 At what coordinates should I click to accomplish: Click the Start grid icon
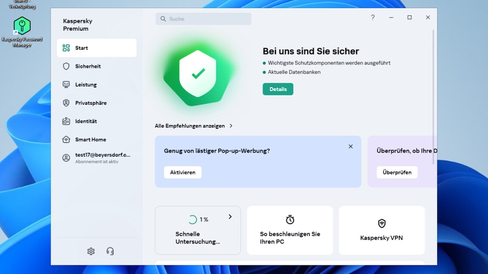[x=66, y=48]
